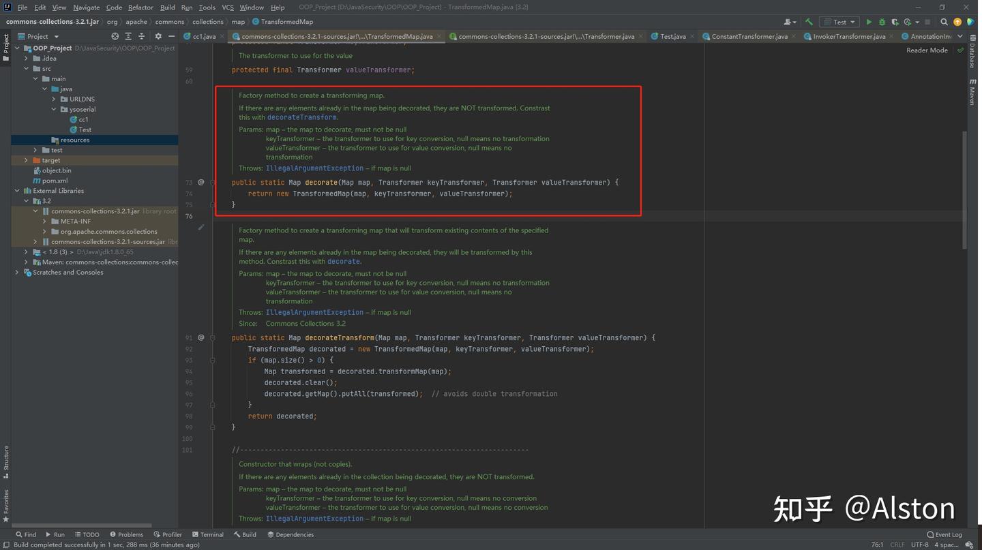Expand all in Project panel
This screenshot has width=982, height=550.
point(128,36)
